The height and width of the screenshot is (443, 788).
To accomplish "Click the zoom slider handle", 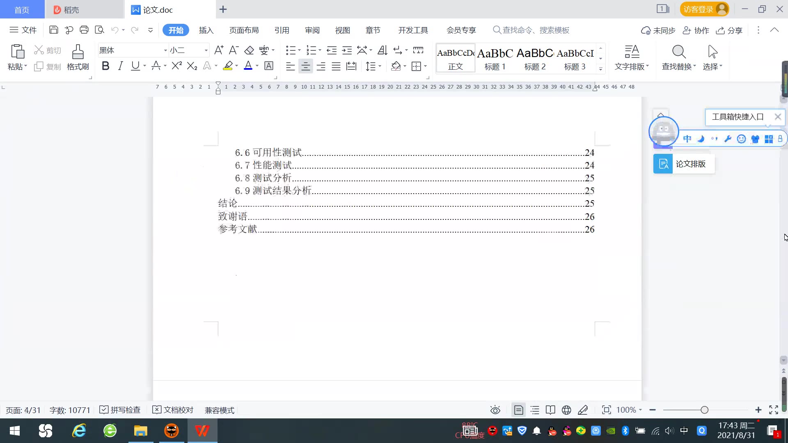I will pos(705,410).
